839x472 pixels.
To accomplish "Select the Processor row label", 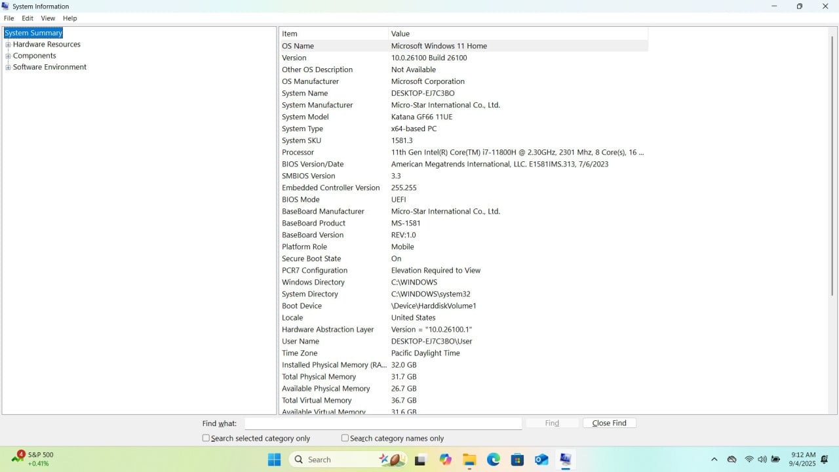I will tap(298, 152).
